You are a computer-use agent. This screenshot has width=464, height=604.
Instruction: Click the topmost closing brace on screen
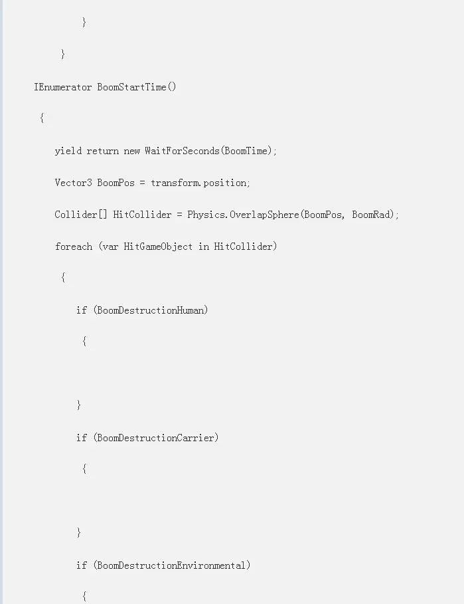tap(84, 23)
